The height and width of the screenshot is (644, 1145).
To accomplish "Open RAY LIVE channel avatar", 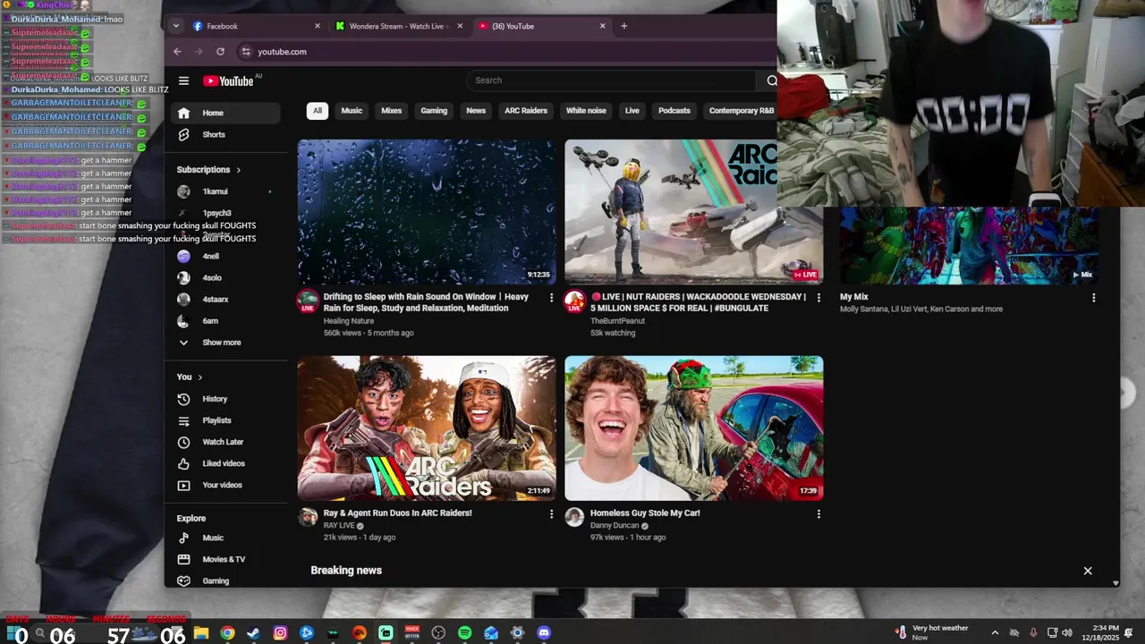I will click(308, 517).
